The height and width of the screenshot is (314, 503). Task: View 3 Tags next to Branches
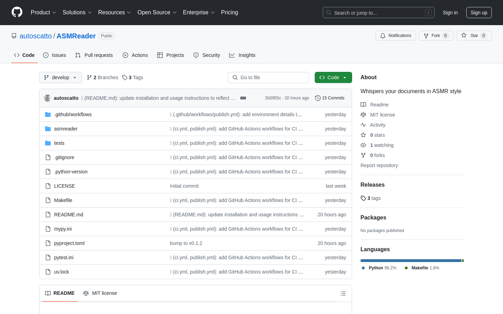click(x=133, y=77)
